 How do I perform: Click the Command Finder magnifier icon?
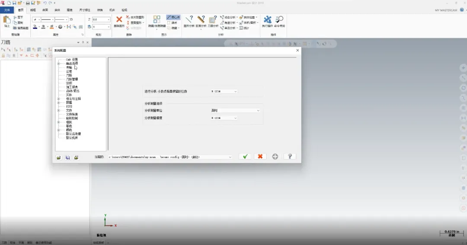(x=279, y=19)
